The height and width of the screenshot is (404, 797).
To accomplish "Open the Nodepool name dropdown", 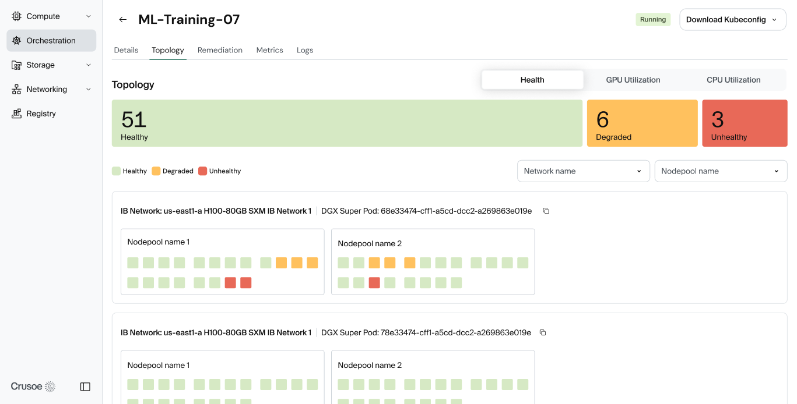I will [721, 171].
